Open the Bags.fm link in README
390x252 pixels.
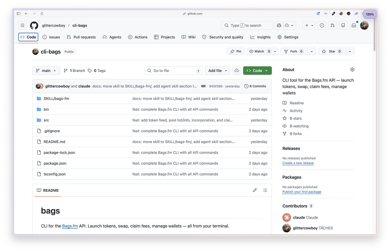[70, 226]
